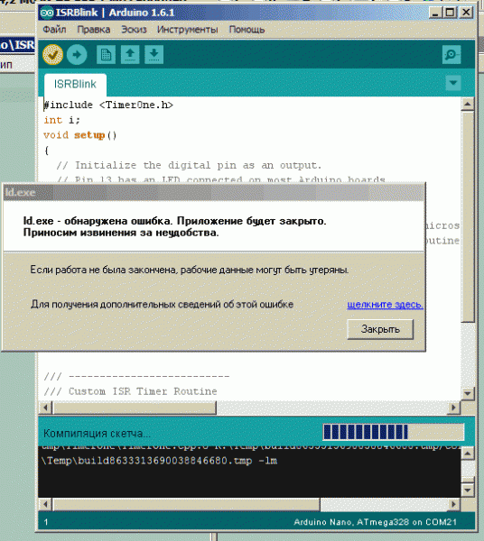Click the Verify (checkmark) sketch button
Viewport: 484px width, 541px height.
click(x=53, y=54)
